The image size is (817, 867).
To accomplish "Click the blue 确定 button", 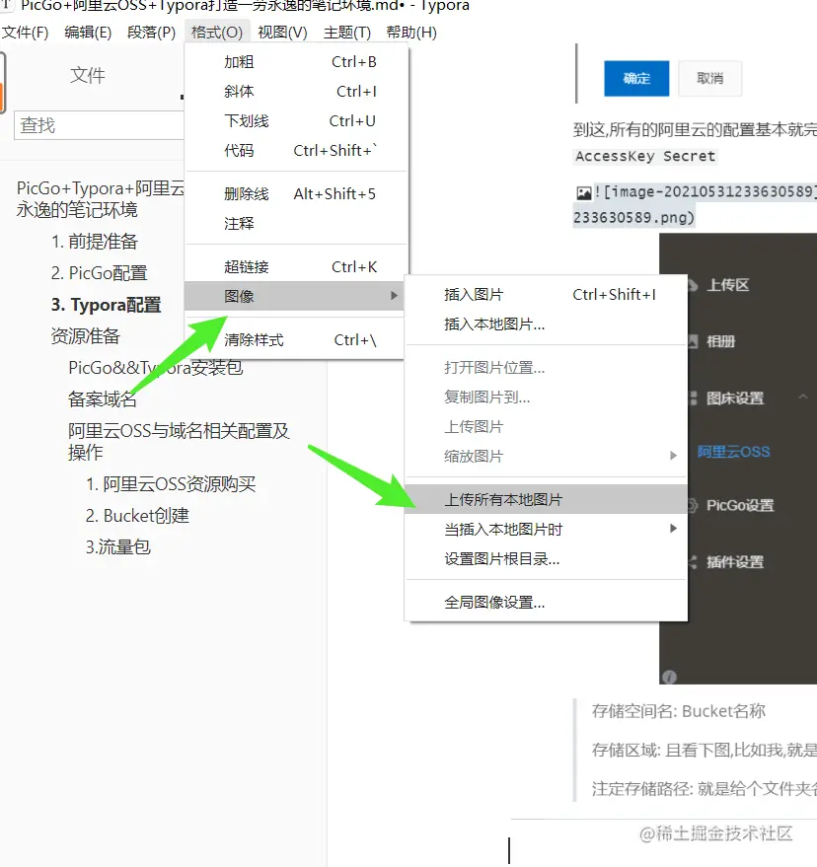I will 636,79.
